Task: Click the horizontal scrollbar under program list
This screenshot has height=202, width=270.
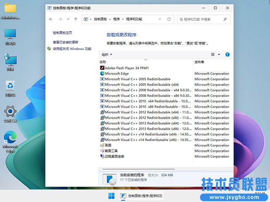Action: [x=139, y=169]
